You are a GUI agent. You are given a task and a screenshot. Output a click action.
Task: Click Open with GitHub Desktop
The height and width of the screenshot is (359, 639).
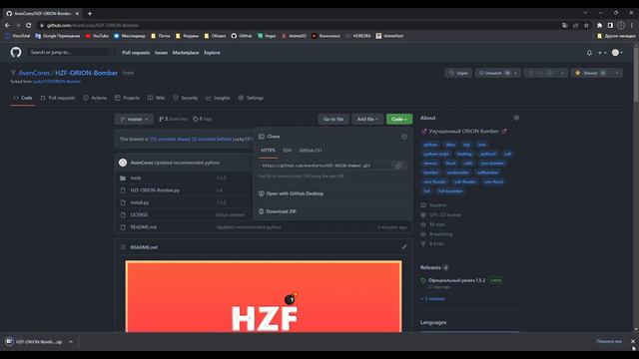(x=295, y=193)
